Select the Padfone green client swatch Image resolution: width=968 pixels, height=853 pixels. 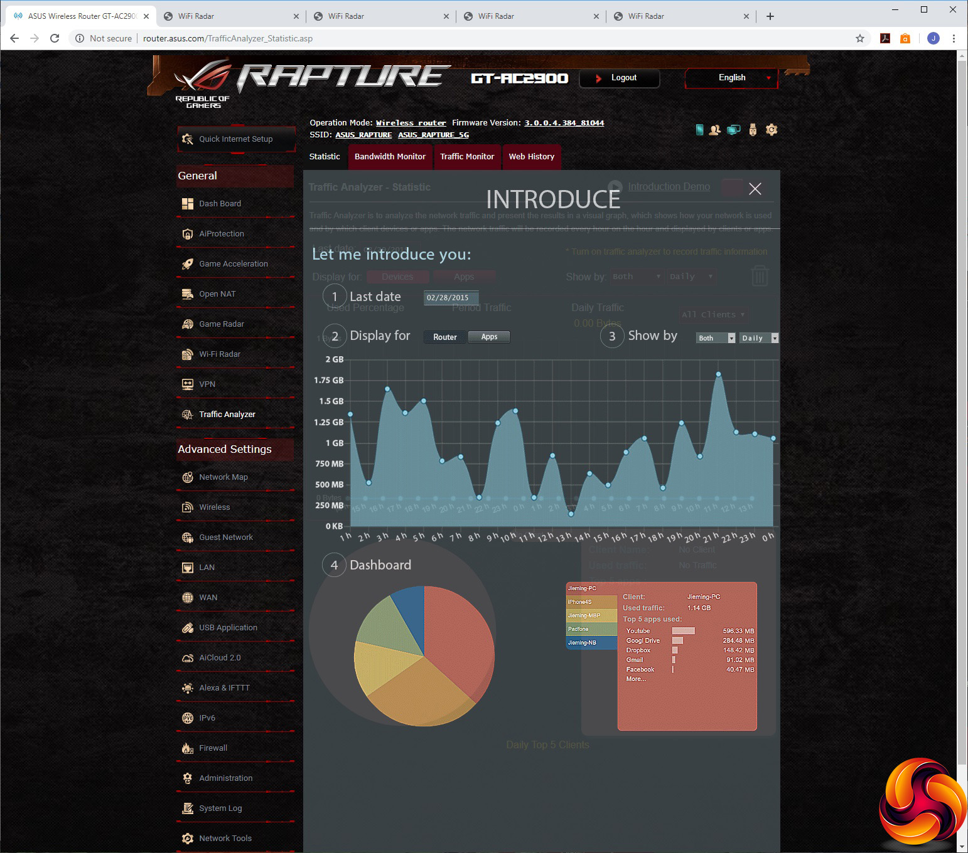[x=591, y=629]
